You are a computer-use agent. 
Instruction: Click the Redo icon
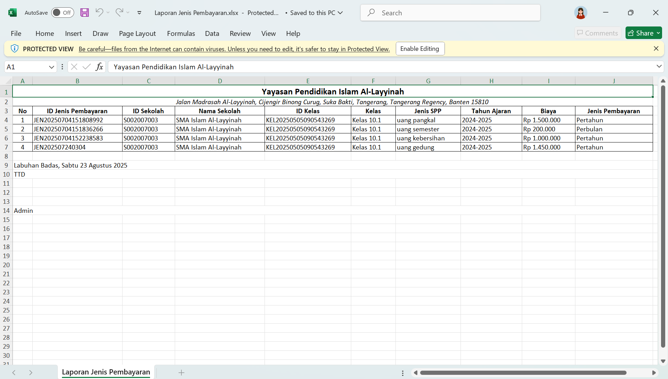click(x=119, y=13)
